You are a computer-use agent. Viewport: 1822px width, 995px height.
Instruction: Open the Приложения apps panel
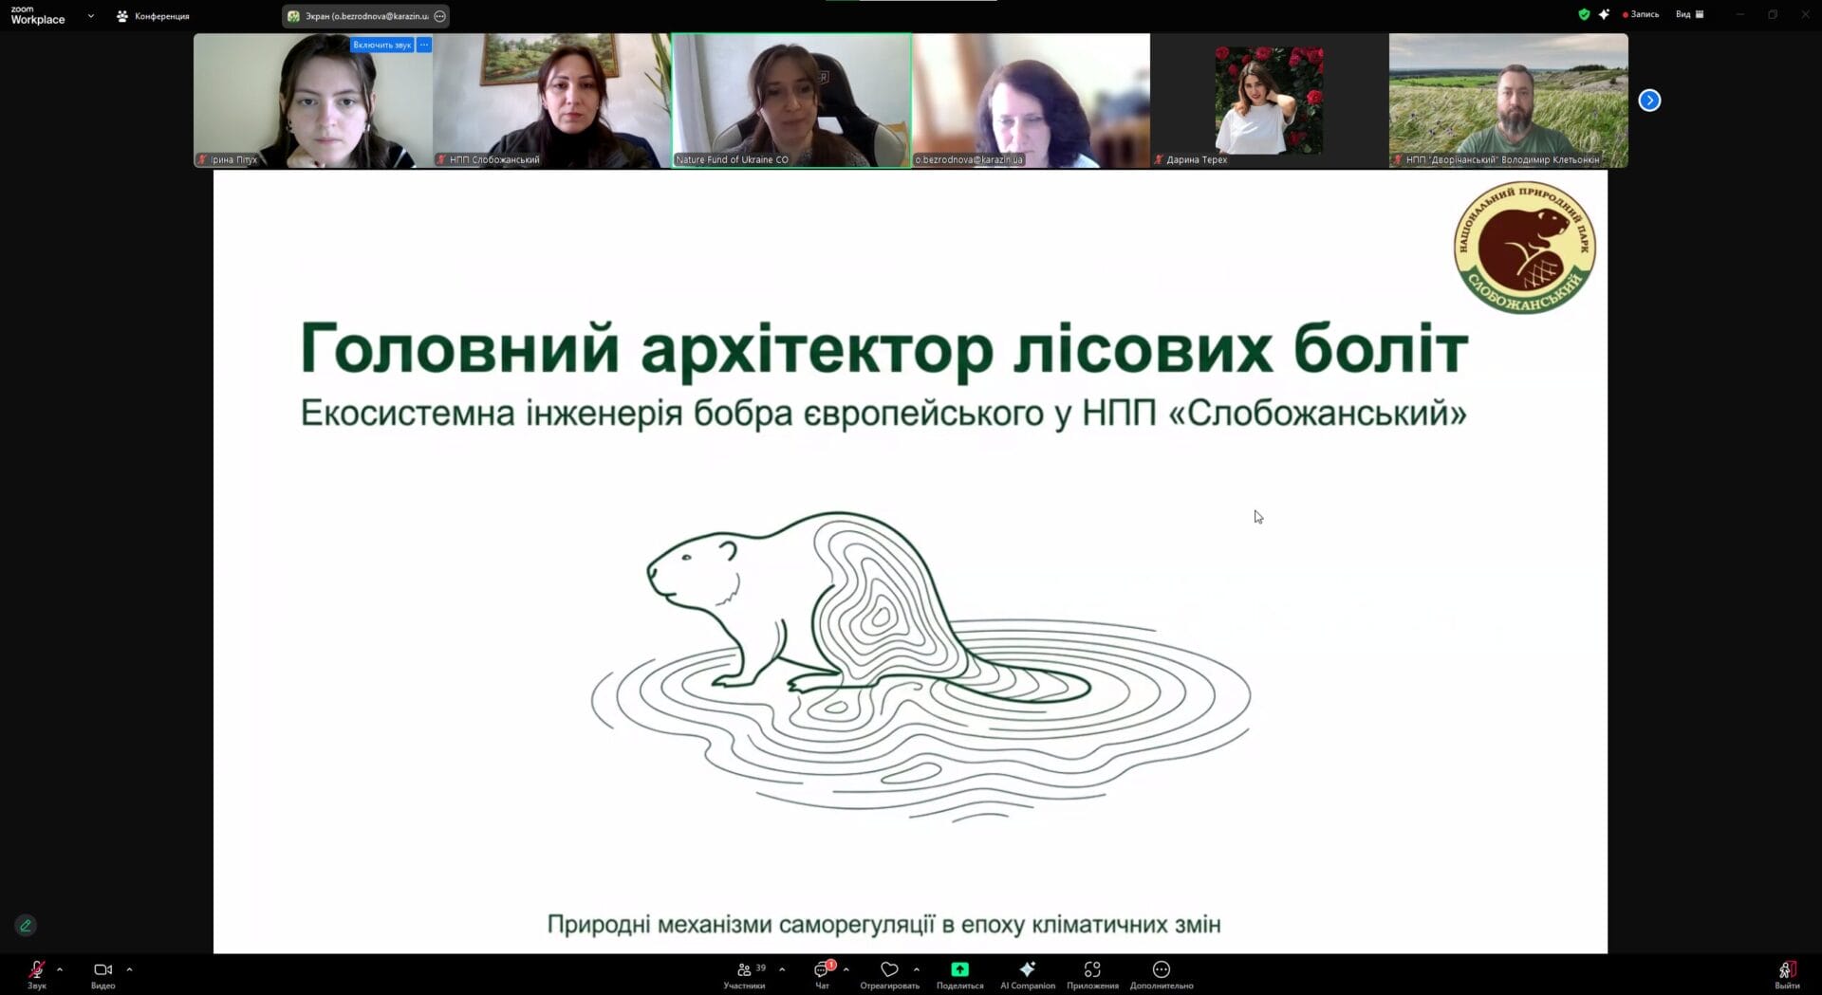(x=1092, y=973)
